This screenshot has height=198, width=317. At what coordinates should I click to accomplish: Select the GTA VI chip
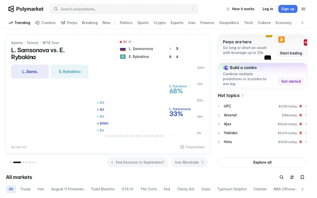pyautogui.click(x=127, y=189)
